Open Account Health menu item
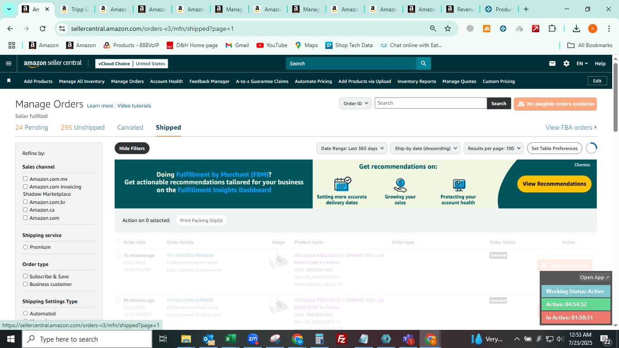 point(166,81)
